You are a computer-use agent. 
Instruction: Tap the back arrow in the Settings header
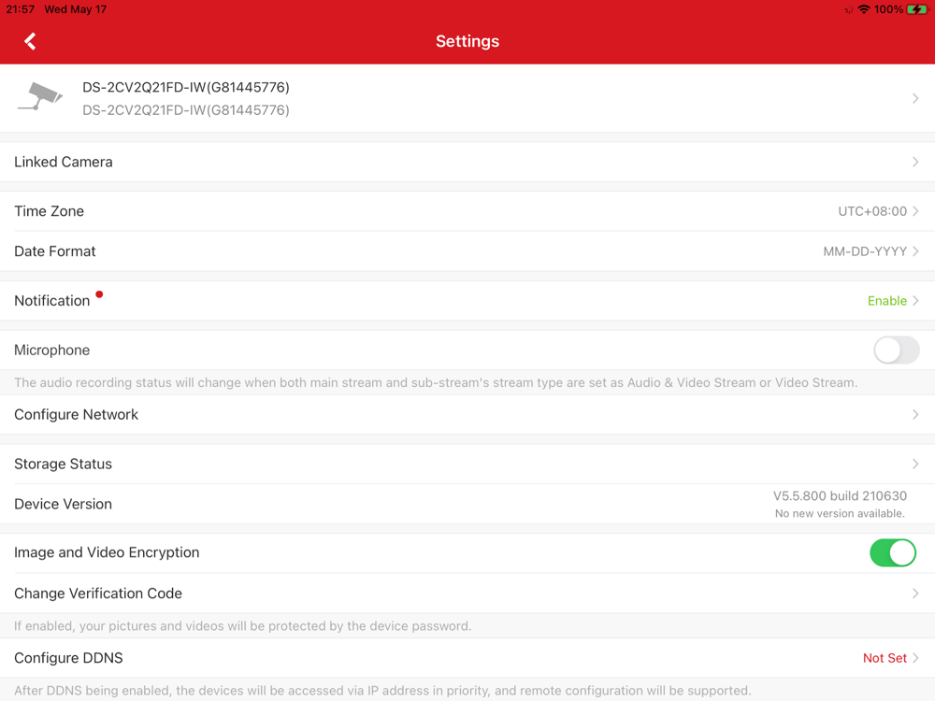pyautogui.click(x=30, y=41)
